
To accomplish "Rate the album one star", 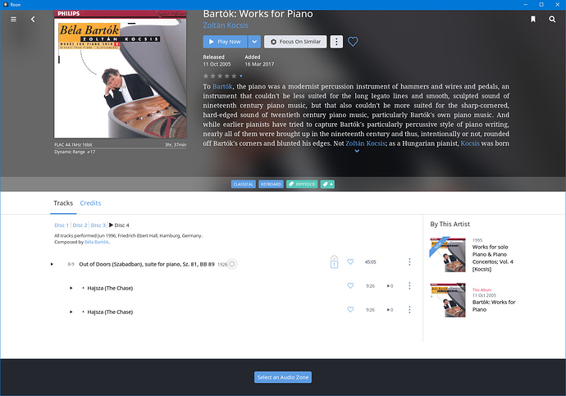I will (x=206, y=75).
